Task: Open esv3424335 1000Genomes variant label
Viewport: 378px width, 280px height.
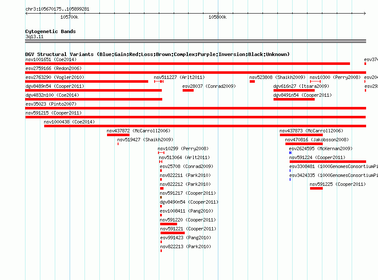Action: point(334,175)
